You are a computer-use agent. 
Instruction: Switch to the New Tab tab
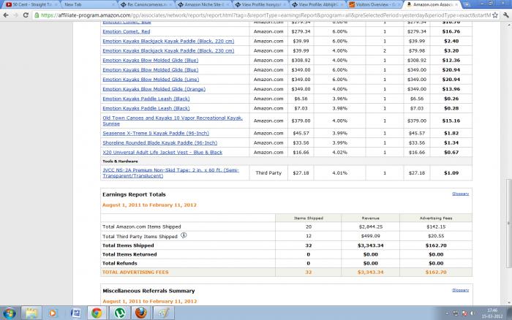coord(89,4)
